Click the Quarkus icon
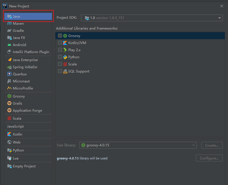The image size is (228, 185). click(x=9, y=74)
